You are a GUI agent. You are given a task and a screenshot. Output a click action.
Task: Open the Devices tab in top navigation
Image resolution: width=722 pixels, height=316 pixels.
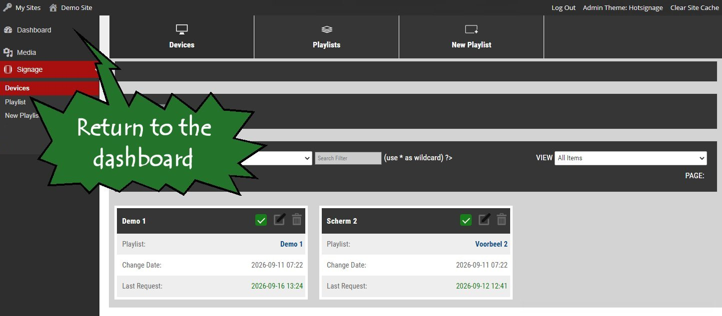click(x=182, y=37)
